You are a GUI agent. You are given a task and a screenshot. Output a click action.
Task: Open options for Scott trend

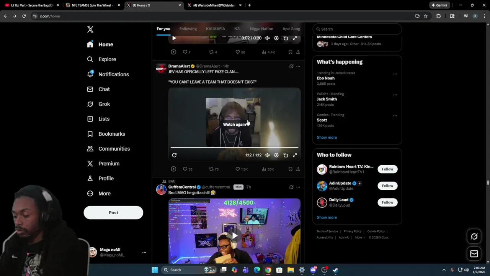click(x=395, y=116)
